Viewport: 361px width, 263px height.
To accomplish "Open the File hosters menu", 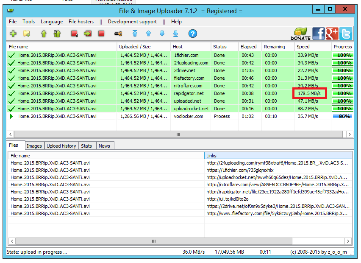I will [81, 22].
